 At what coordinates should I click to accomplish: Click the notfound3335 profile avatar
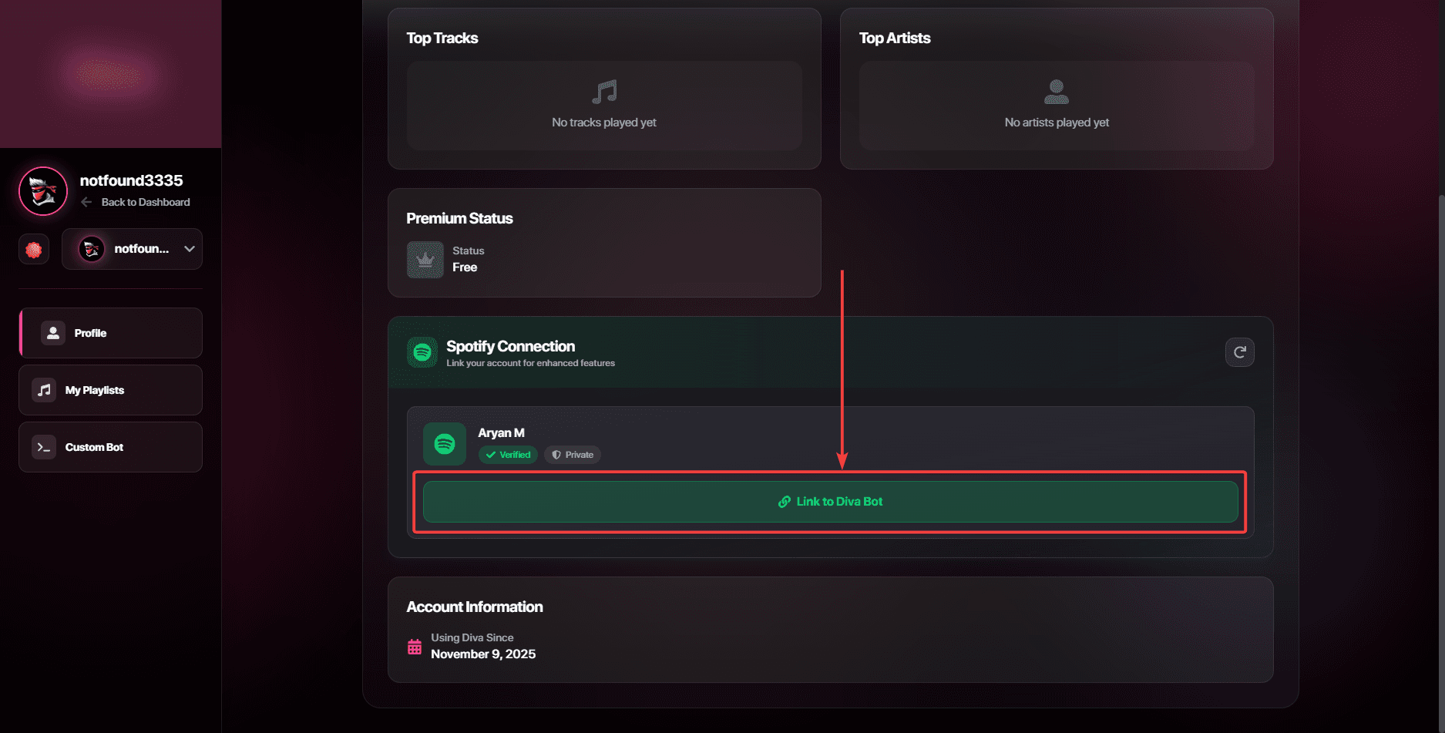coord(42,190)
